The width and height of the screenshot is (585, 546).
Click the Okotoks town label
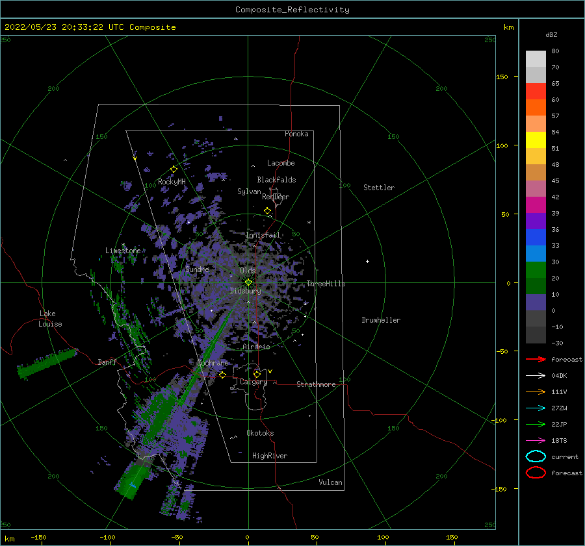[x=260, y=433]
